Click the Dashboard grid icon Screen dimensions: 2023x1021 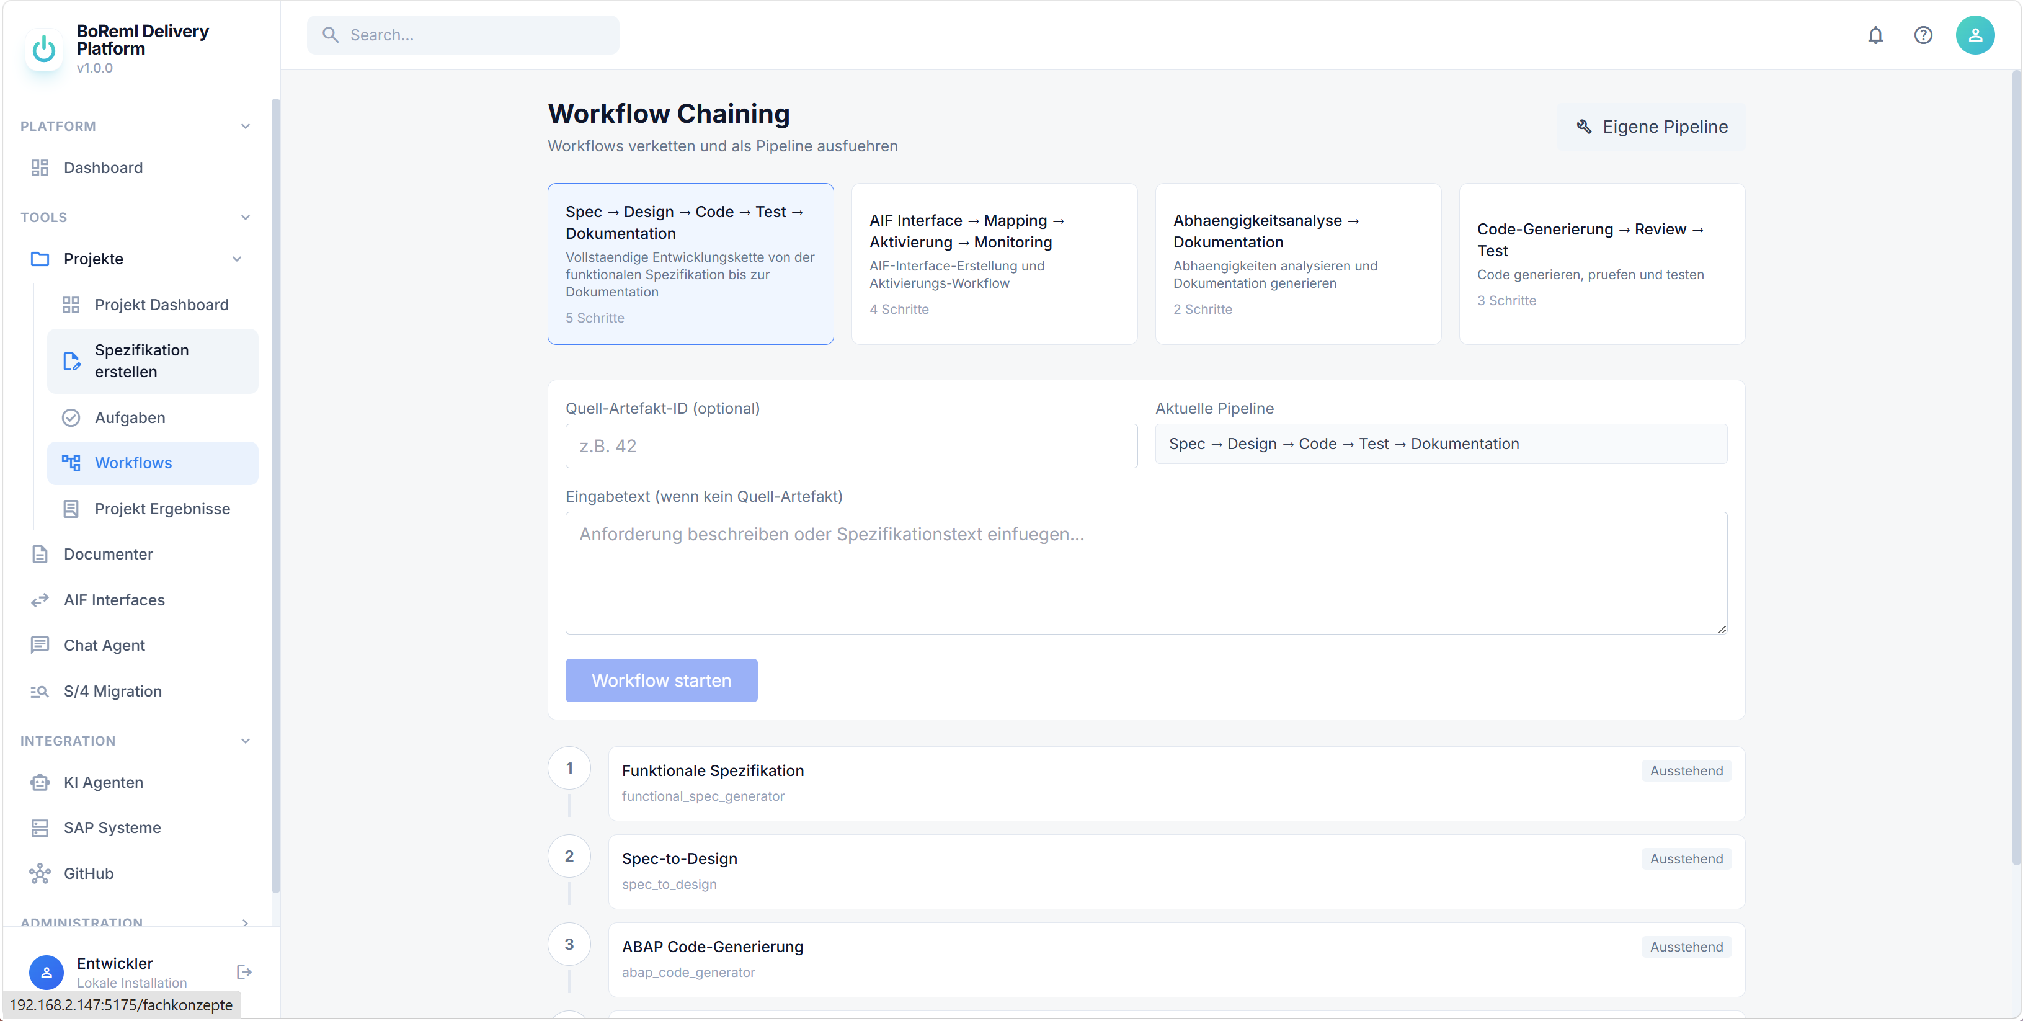click(x=40, y=168)
